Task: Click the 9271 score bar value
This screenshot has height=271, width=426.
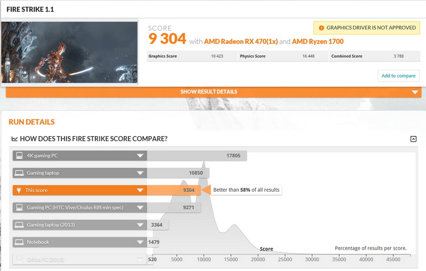Action: pos(189,208)
